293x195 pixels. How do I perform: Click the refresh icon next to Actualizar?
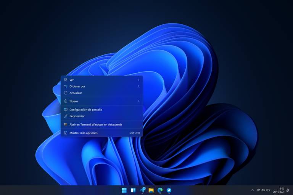pos(66,93)
